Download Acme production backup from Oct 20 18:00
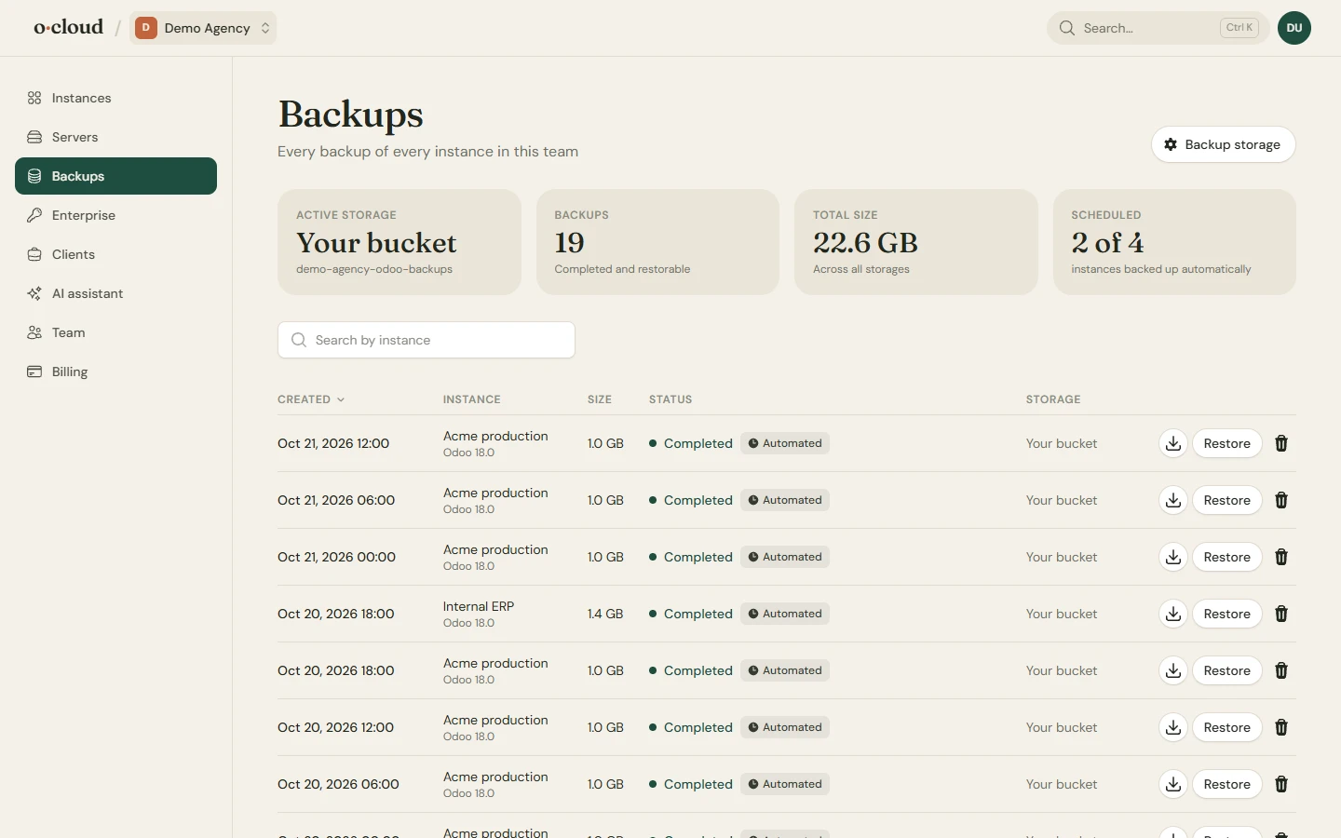 pyautogui.click(x=1173, y=670)
